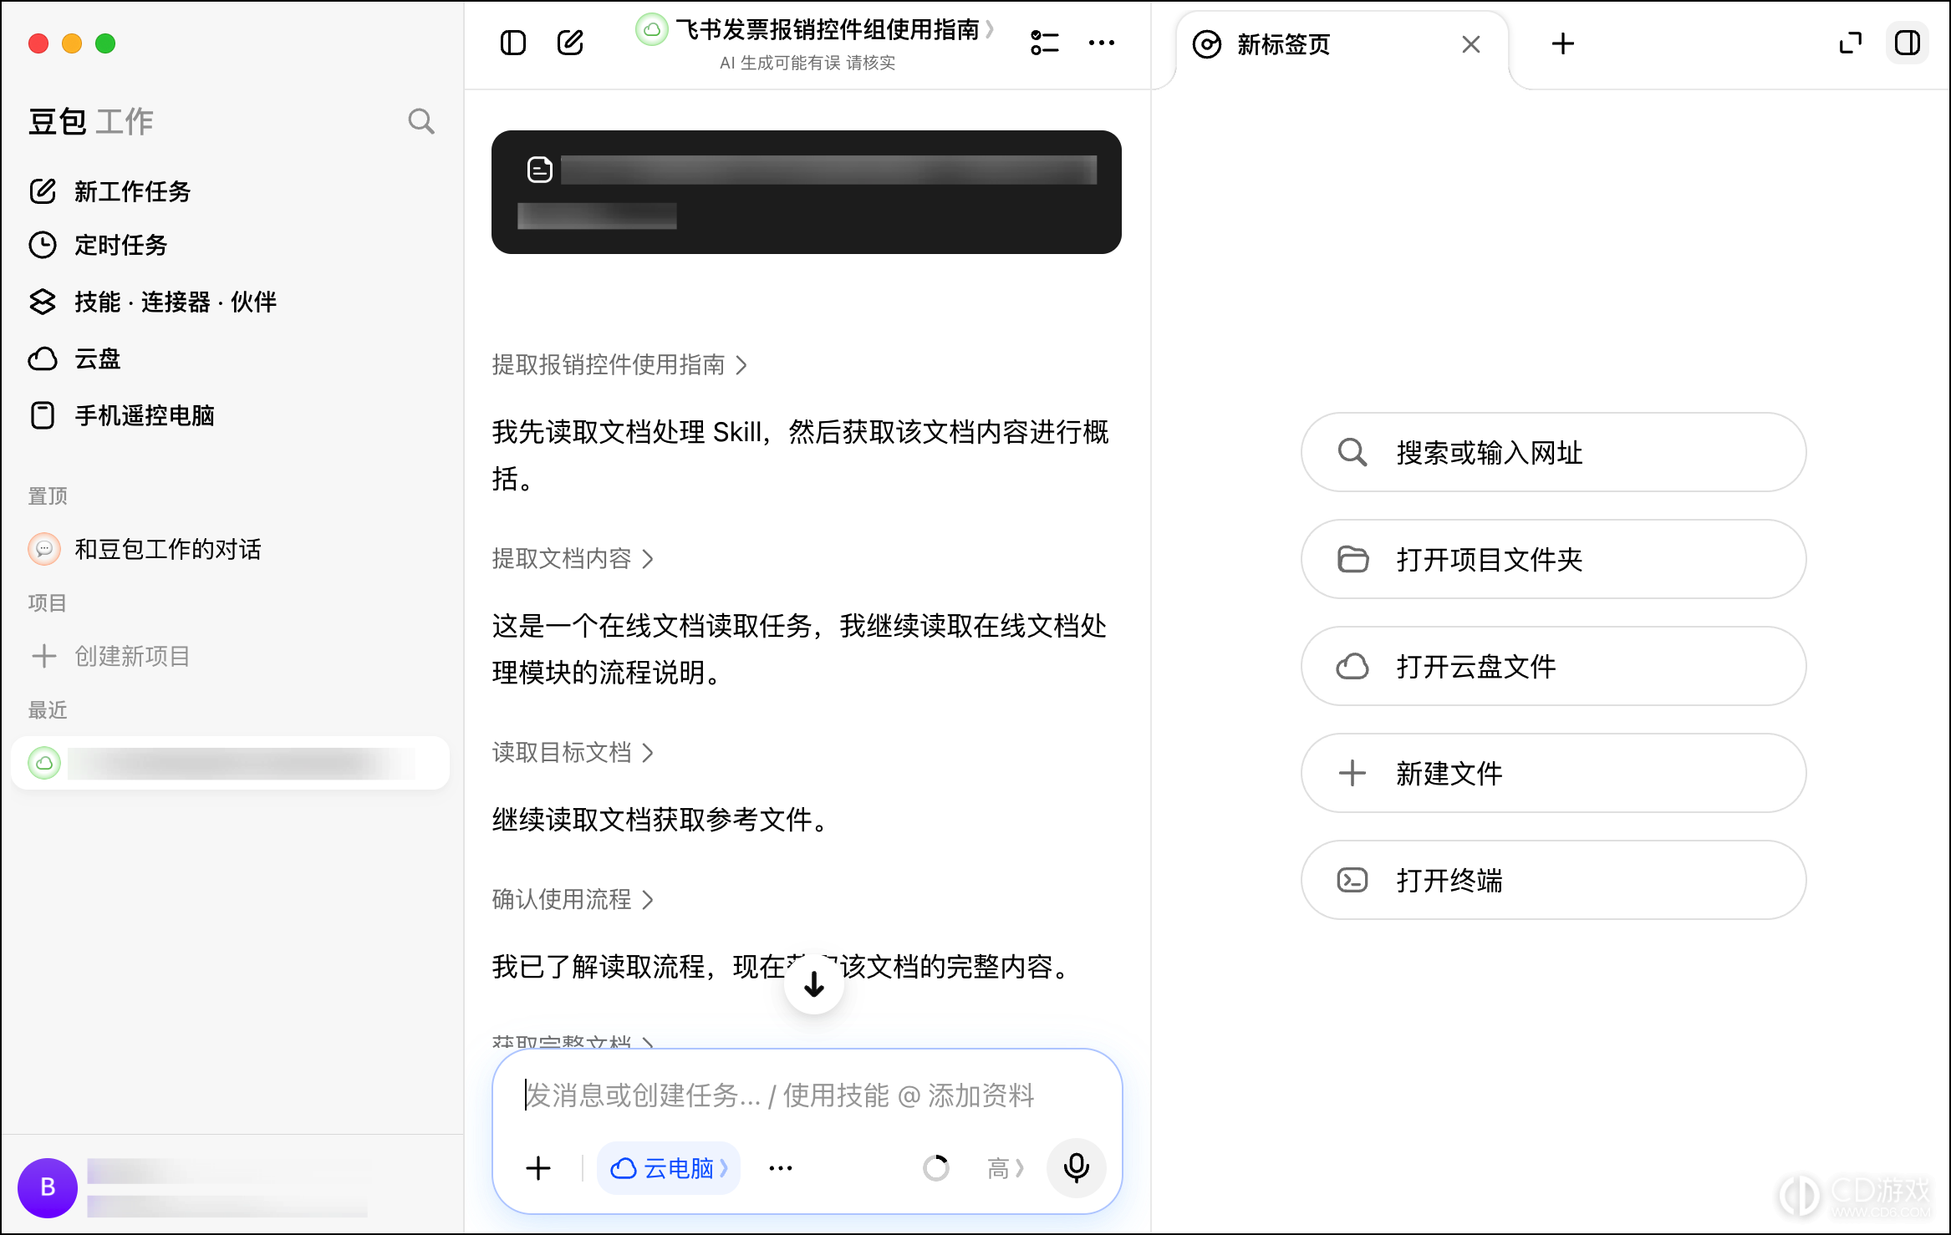Click 打开云盘文件
This screenshot has width=1951, height=1235.
click(1553, 666)
